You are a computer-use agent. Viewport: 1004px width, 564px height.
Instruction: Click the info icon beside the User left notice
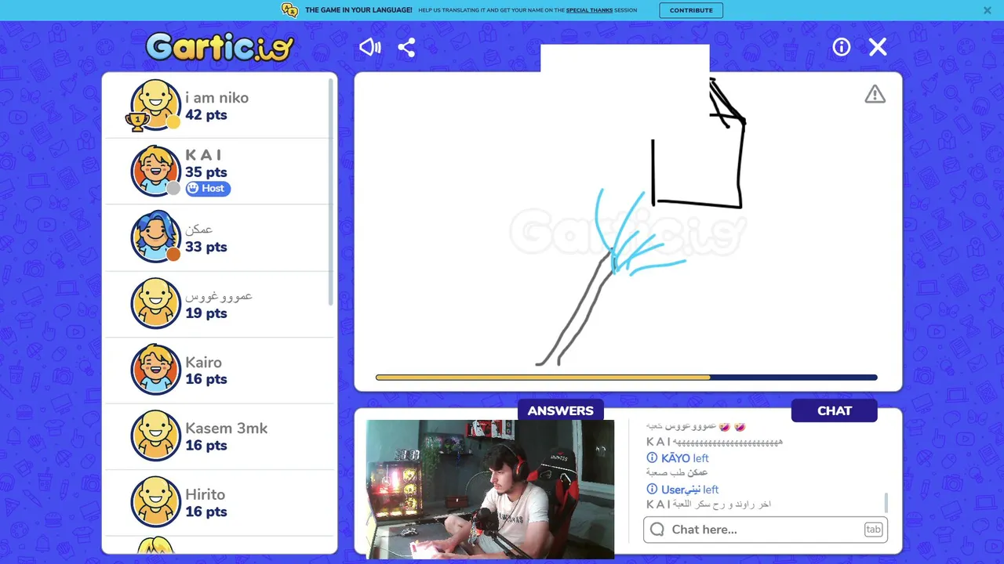652,489
